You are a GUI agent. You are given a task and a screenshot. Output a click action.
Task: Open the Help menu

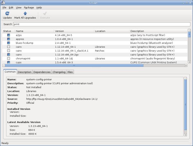coord(39,8)
